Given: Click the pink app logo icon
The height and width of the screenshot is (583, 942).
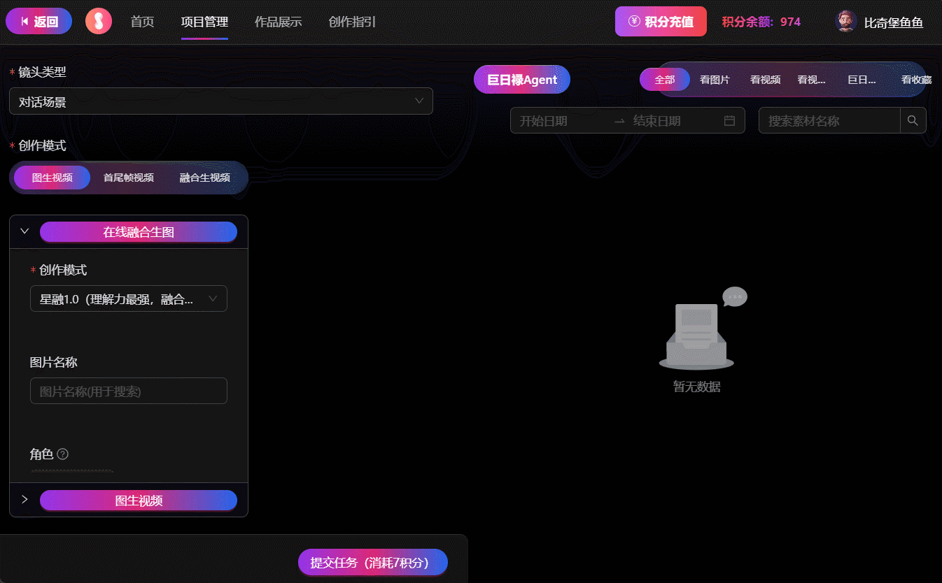Looking at the screenshot, I should coord(99,22).
